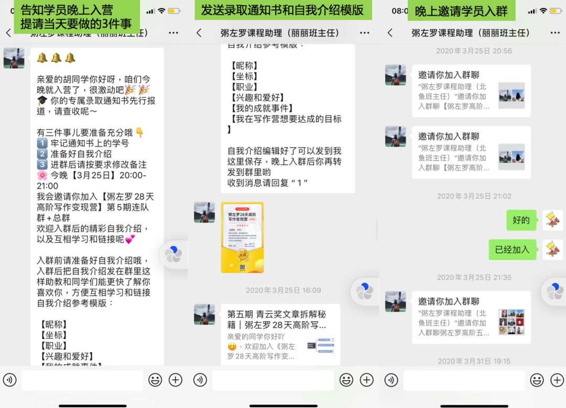
Task: Tap back arrow in the 晚上邀请学员入群 chat
Action: [390, 33]
